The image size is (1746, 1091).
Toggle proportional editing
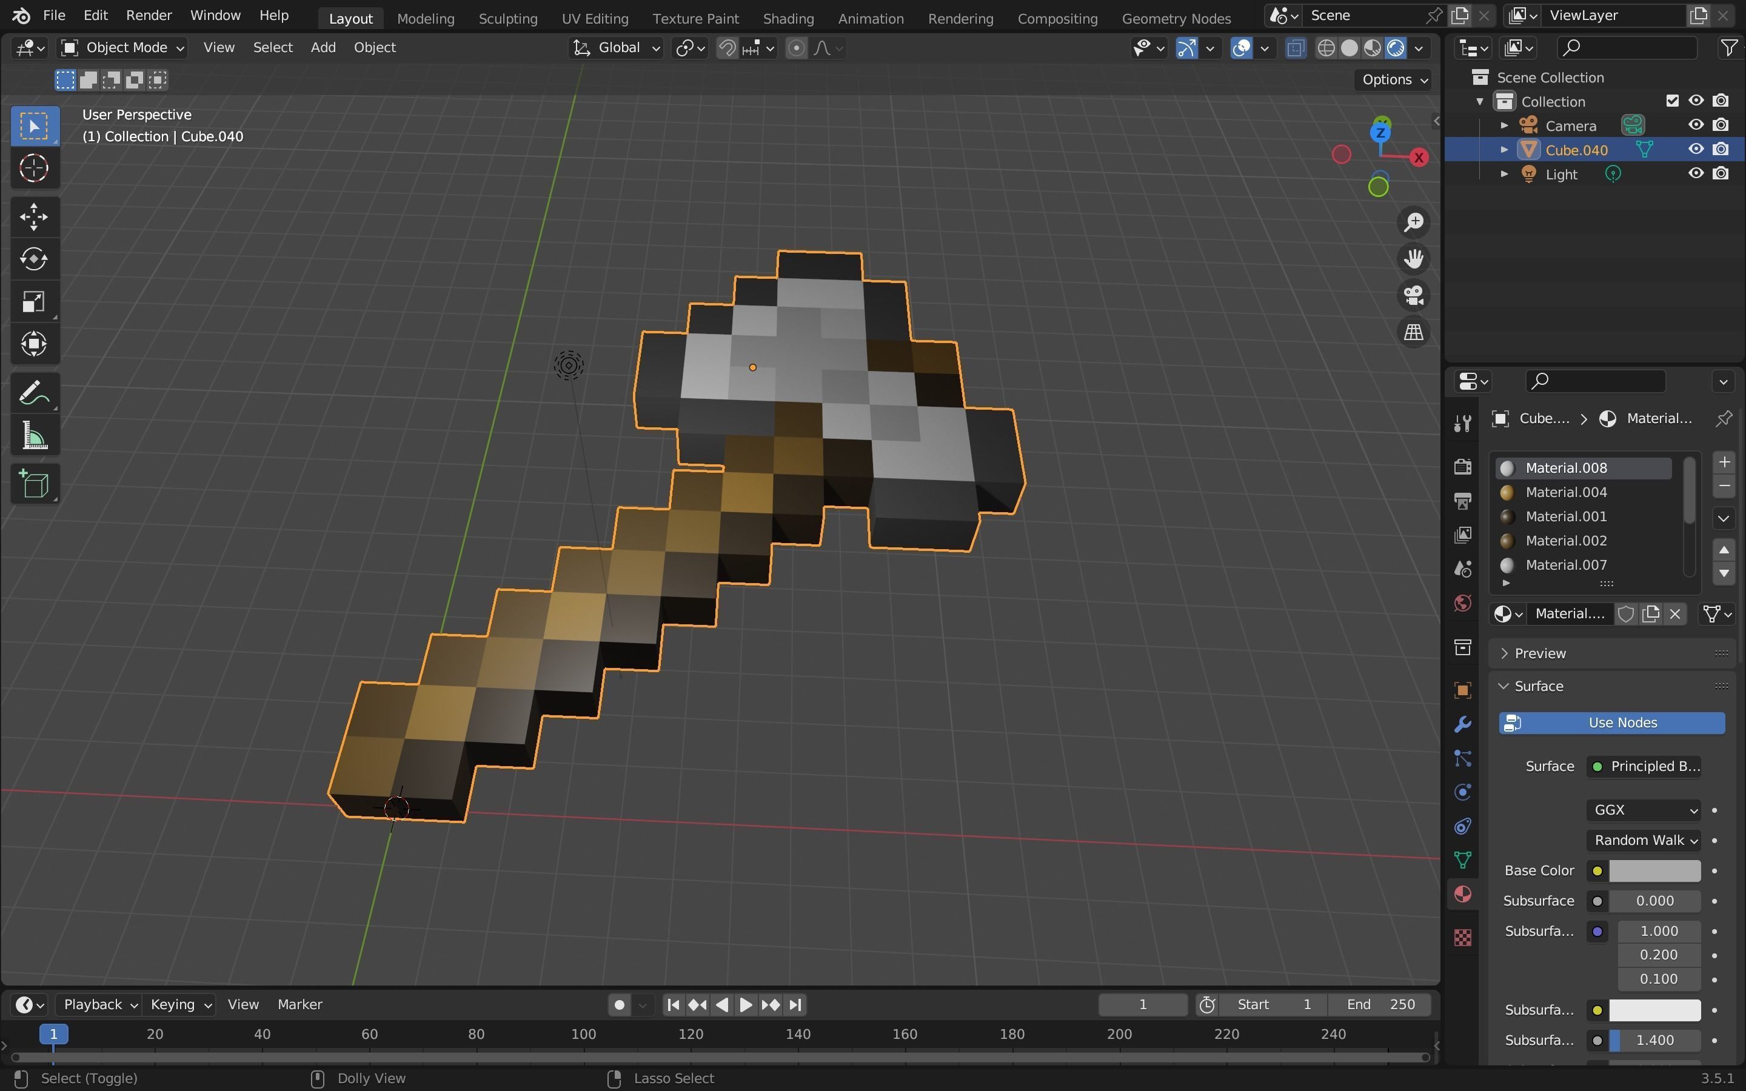coord(796,48)
